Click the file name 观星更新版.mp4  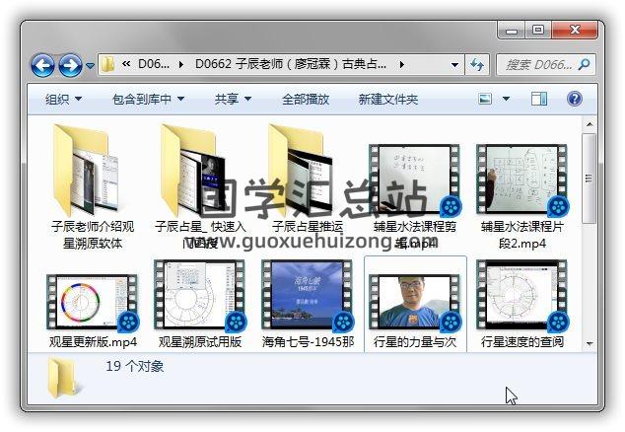coord(93,342)
